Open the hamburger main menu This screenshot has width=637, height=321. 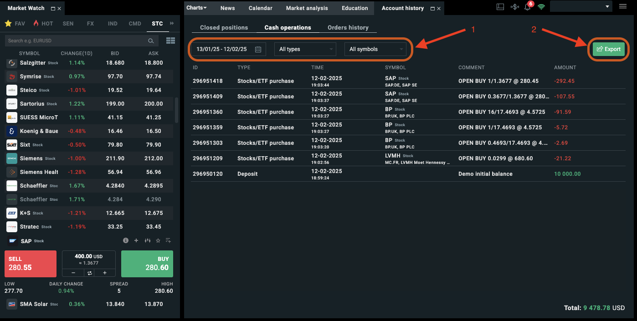(x=623, y=6)
